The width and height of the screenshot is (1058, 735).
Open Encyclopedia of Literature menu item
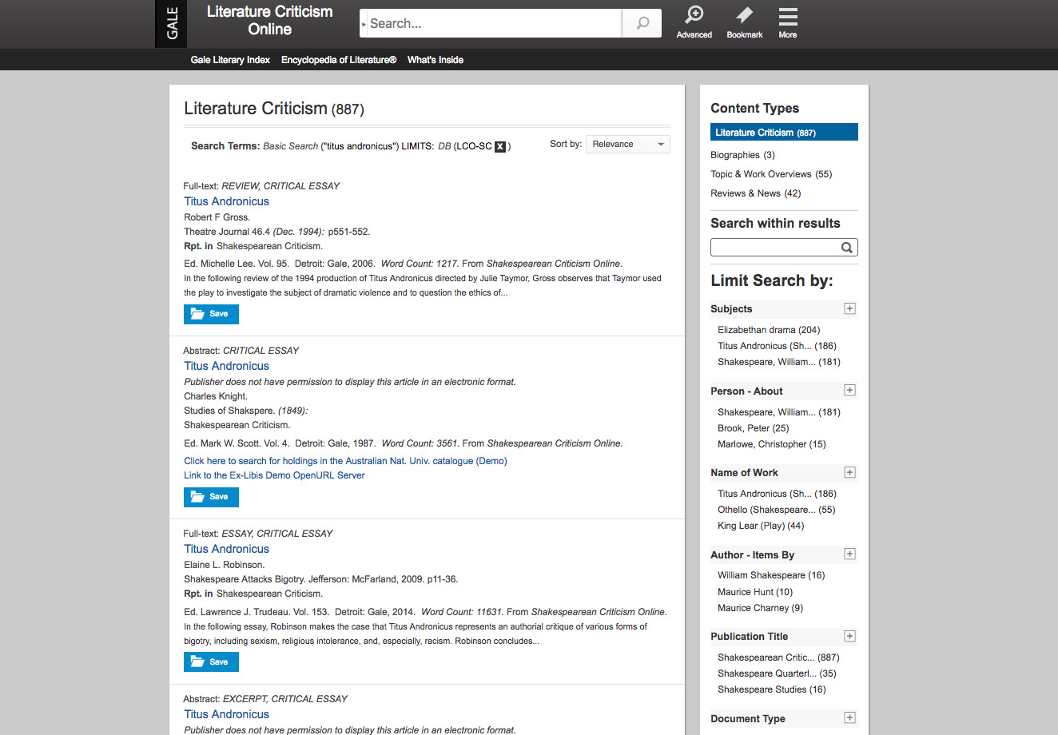point(339,60)
